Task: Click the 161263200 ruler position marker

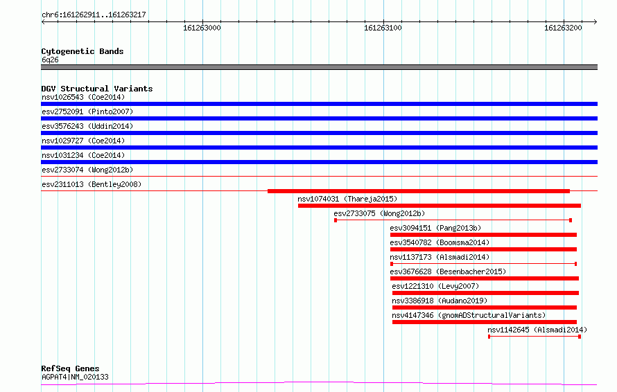Action: point(563,28)
